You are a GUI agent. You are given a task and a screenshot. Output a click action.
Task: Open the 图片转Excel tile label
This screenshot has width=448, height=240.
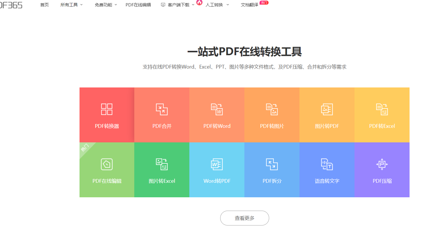pos(162,181)
